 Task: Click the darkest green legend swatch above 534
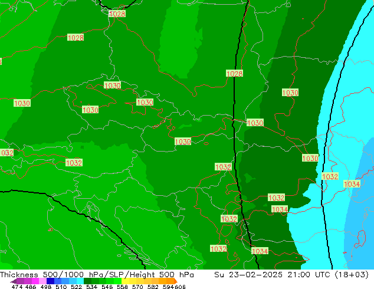87,281
